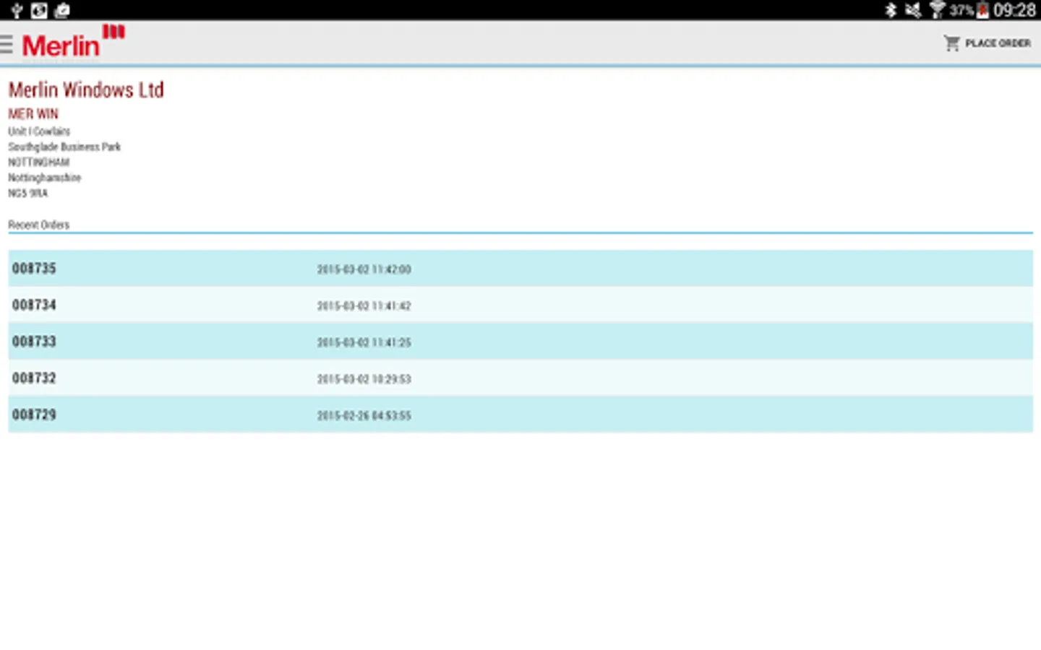Image resolution: width=1041 pixels, height=650 pixels.
Task: Open order 008734
Action: pyautogui.click(x=520, y=305)
